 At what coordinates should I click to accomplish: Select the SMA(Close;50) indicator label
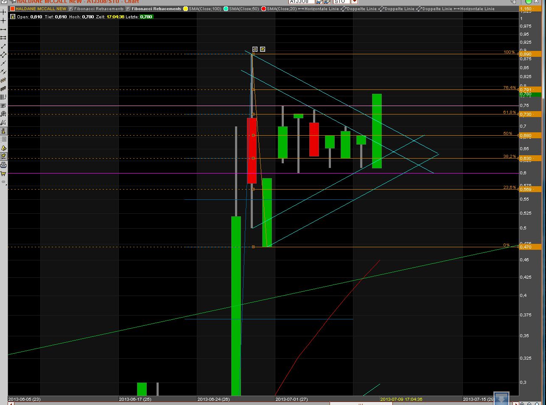pyautogui.click(x=244, y=8)
